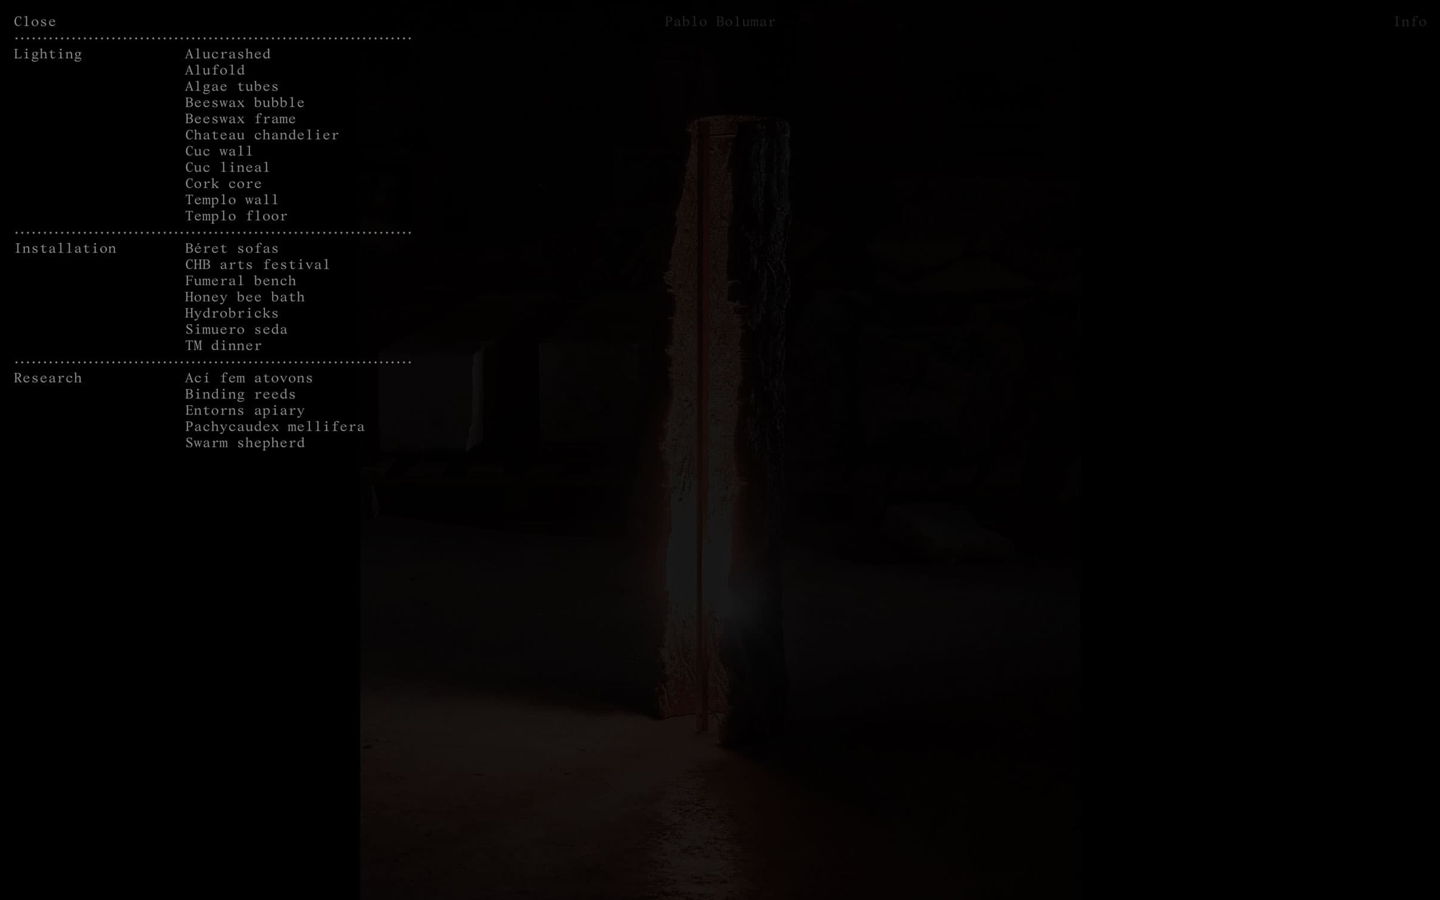Open the Swarm shepherd research project
The image size is (1440, 900).
pyautogui.click(x=245, y=443)
